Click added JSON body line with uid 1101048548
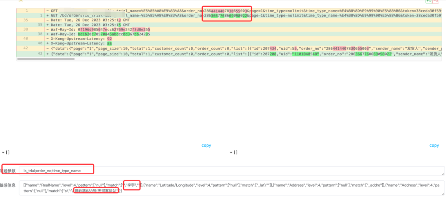 [229, 54]
